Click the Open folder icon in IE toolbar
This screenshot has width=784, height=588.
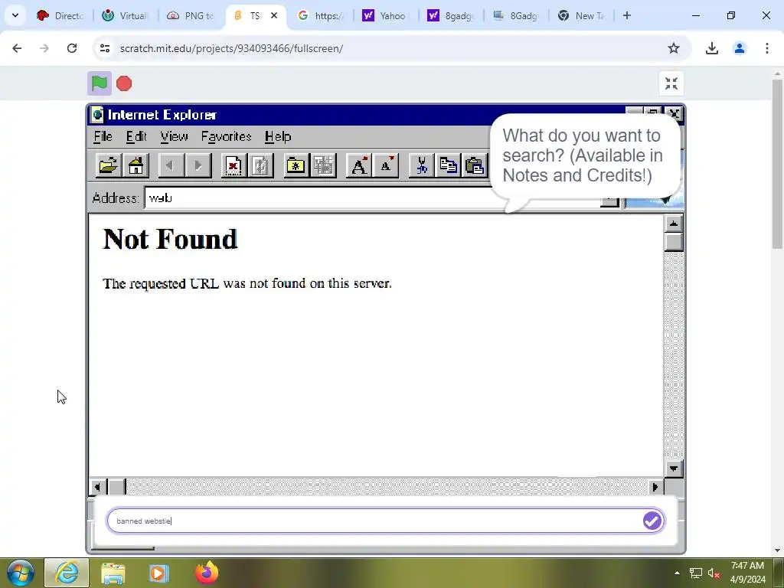pos(109,165)
